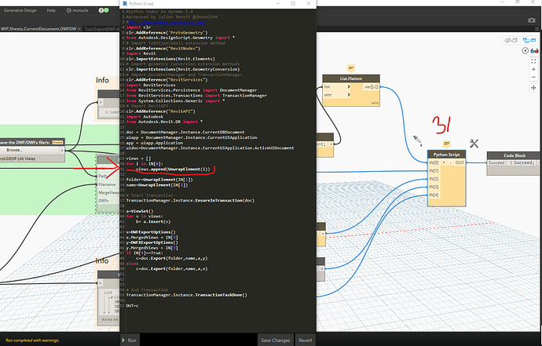Click line 31 views.append code

click(173, 169)
